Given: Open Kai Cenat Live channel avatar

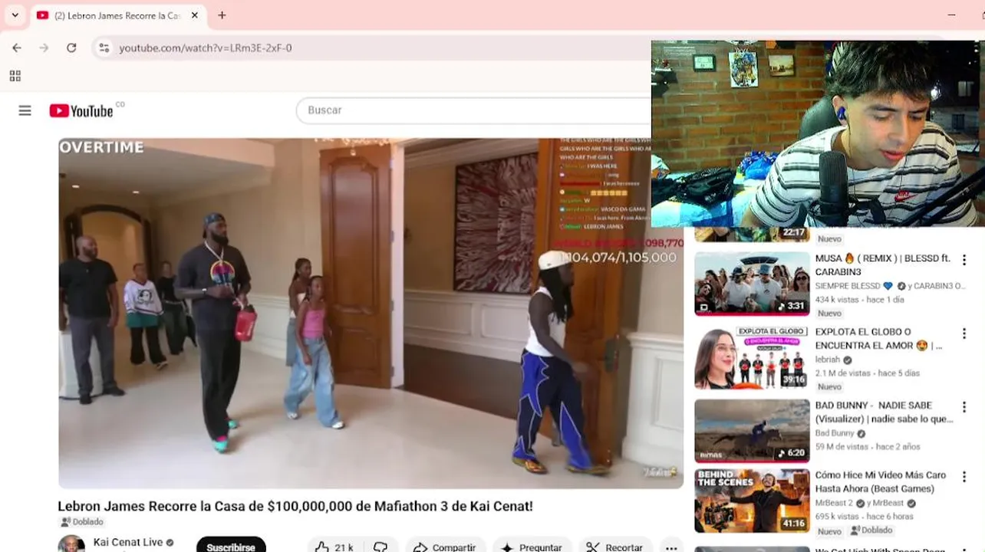Looking at the screenshot, I should click(71, 544).
